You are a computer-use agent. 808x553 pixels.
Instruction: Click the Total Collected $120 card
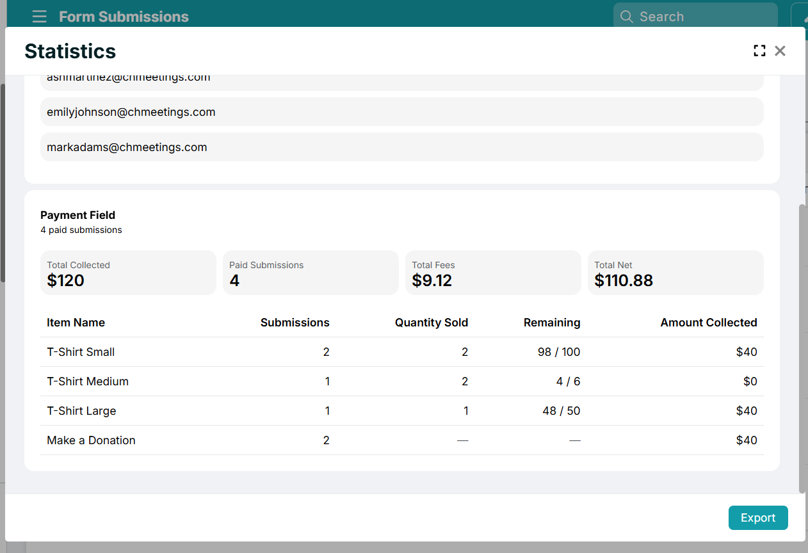(x=128, y=273)
